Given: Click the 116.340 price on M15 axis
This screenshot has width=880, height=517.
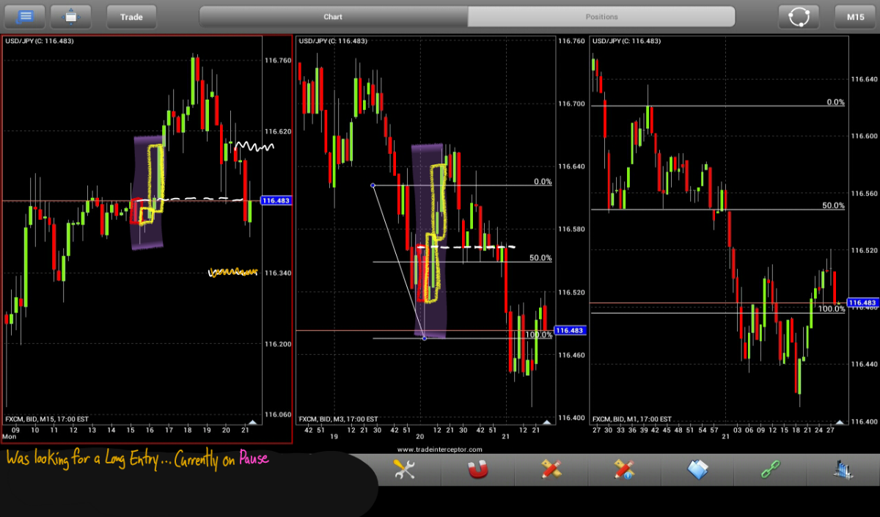Looking at the screenshot, I should [278, 273].
